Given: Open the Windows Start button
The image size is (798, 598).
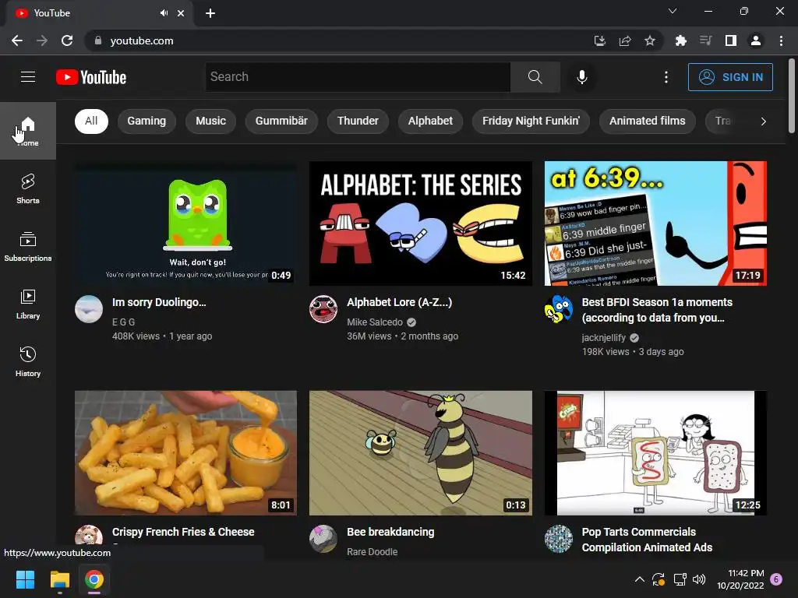Looking at the screenshot, I should 25,579.
